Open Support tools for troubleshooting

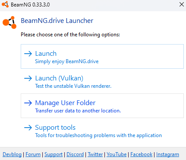(102, 131)
